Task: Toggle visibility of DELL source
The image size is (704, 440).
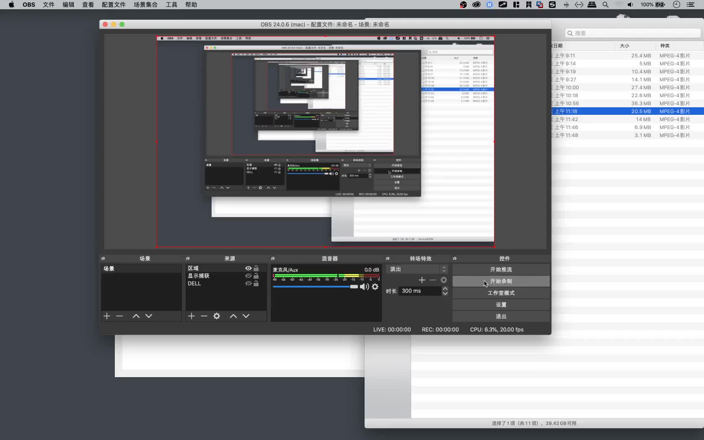Action: click(x=248, y=283)
